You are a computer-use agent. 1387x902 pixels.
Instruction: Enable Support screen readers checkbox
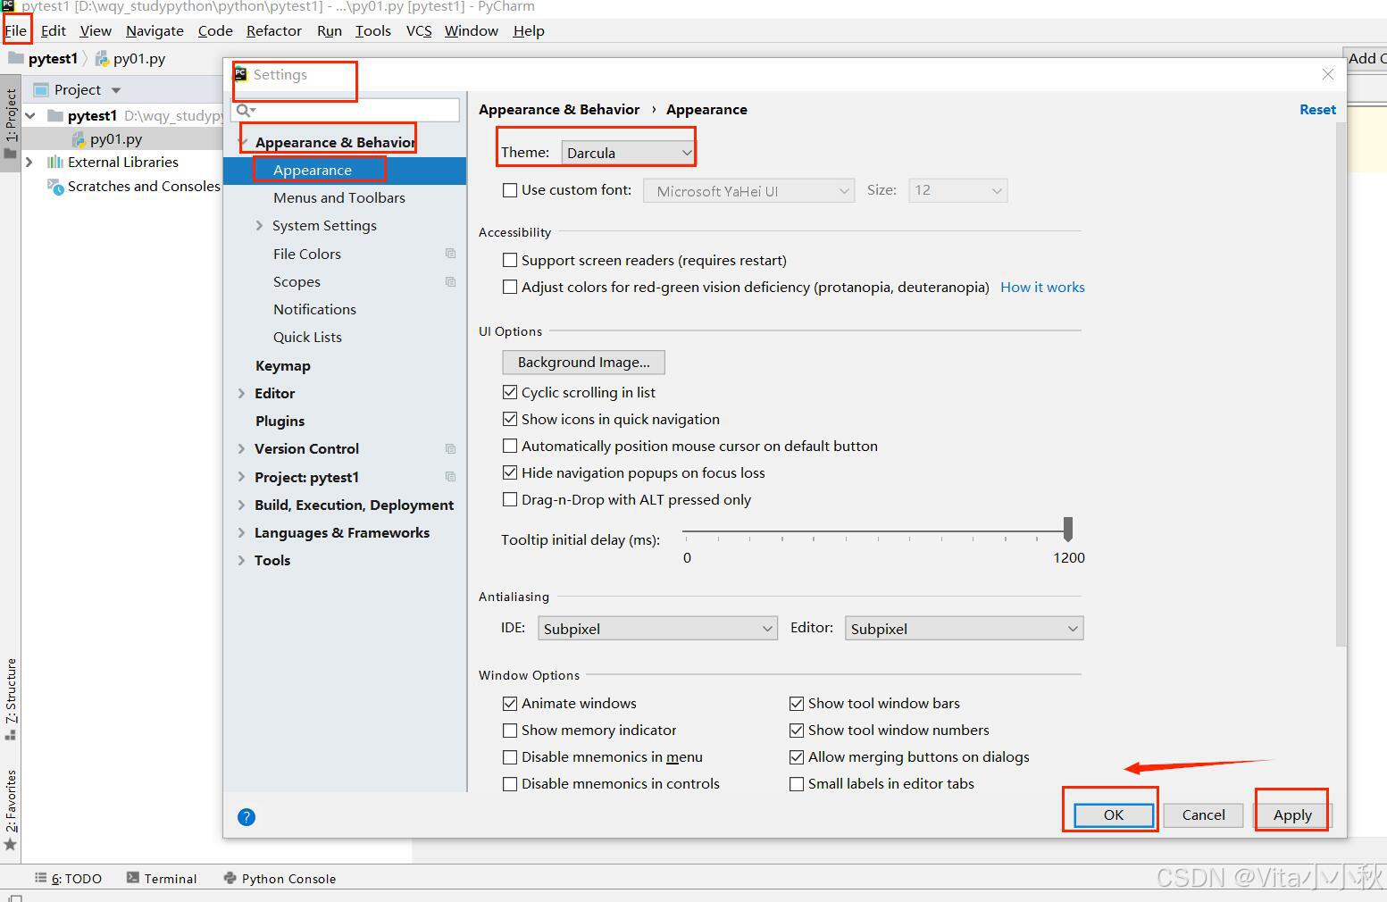point(510,260)
